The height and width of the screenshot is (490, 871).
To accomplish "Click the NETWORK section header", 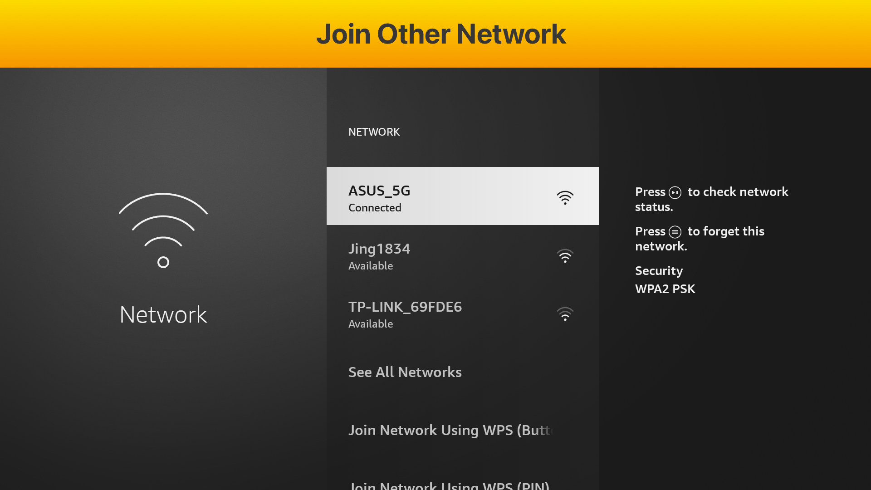I will point(374,132).
